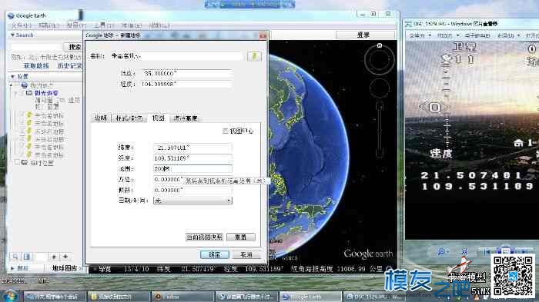The width and height of the screenshot is (539, 302).
Task: Click the 倾斜 field
Action: (192, 190)
